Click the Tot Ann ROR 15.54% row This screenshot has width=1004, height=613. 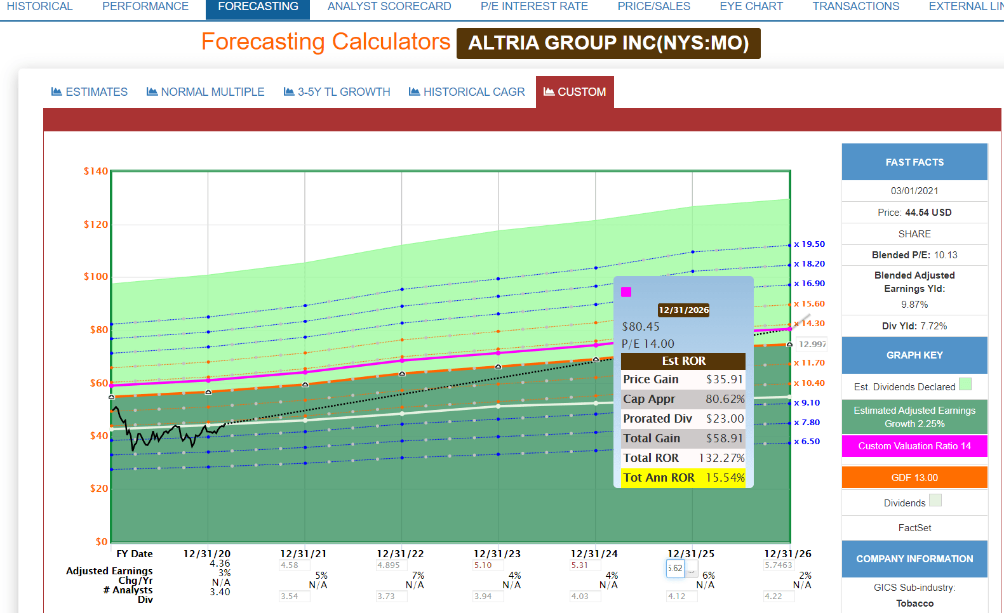[x=683, y=478]
